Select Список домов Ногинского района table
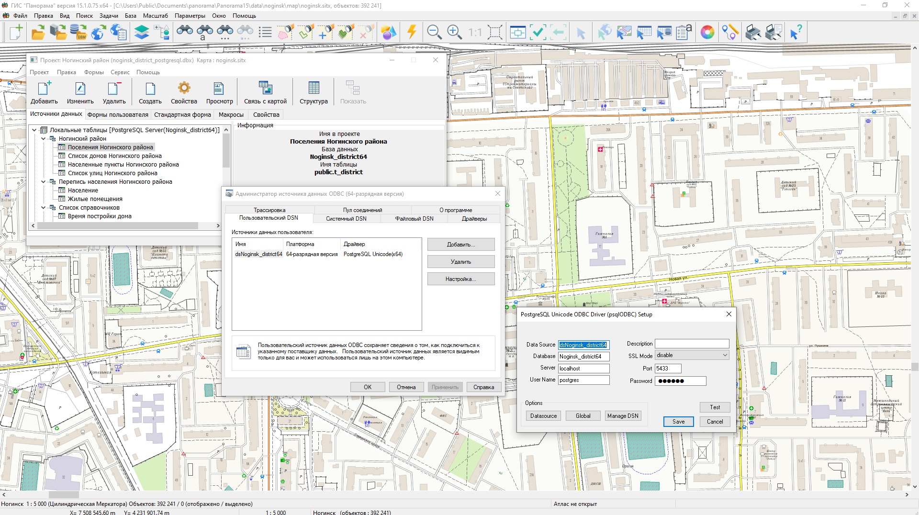This screenshot has height=515, width=919. tap(114, 156)
